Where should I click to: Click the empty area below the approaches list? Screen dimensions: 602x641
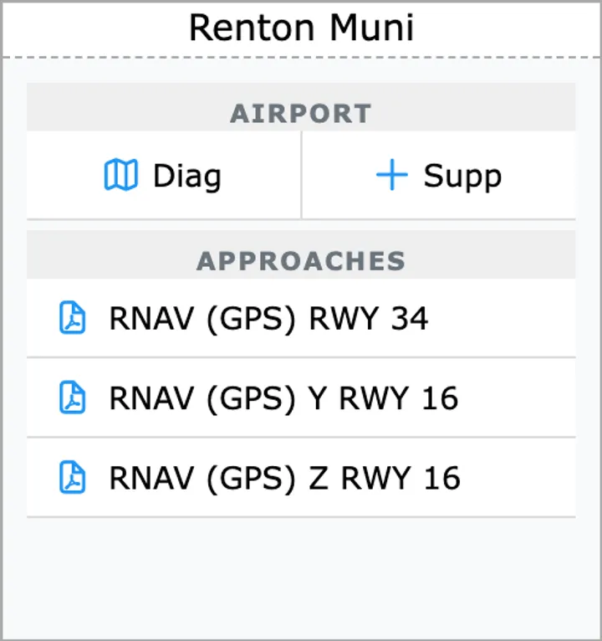[301, 577]
